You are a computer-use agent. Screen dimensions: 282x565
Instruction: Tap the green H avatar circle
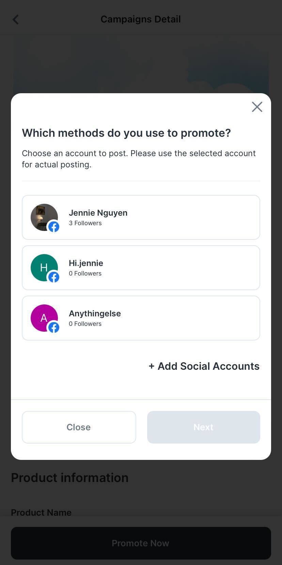pyautogui.click(x=42, y=265)
